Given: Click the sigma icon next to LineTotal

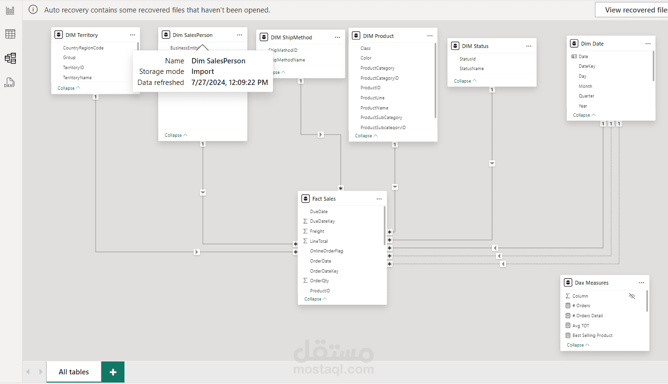Looking at the screenshot, I should 305,241.
